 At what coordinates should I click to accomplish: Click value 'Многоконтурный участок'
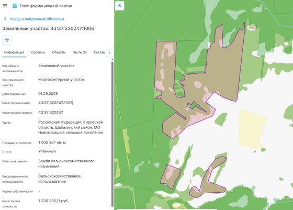coord(62,80)
